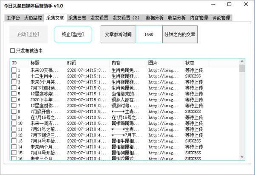Tick the checkbox for row ID 5
This screenshot has width=255, height=175.
(x=14, y=94)
